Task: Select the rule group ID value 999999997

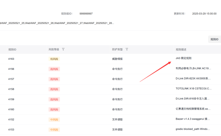Action: pyautogui.click(x=86, y=14)
